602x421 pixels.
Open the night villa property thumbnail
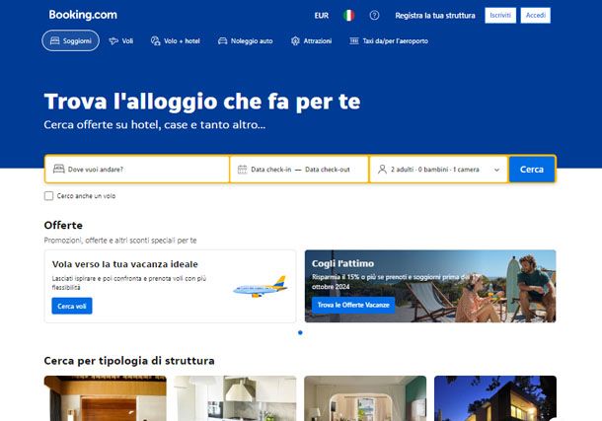495,398
